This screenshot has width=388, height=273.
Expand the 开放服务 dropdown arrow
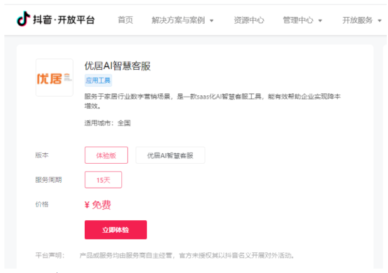379,21
